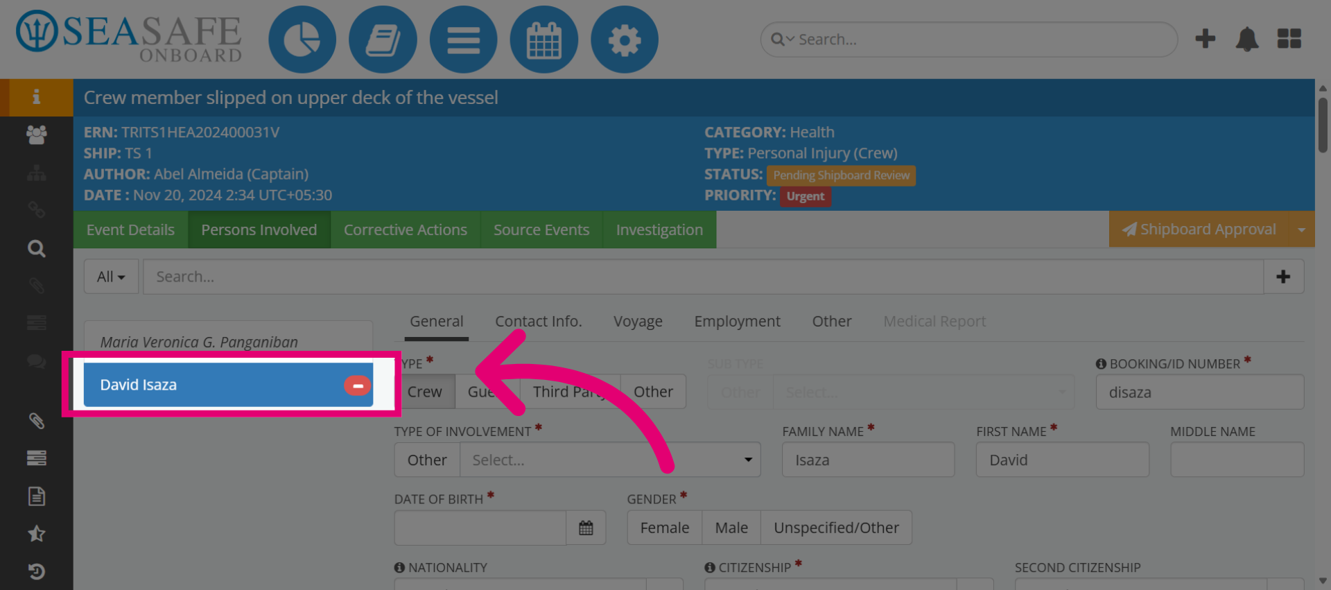Open the notifications bell icon

[1247, 39]
